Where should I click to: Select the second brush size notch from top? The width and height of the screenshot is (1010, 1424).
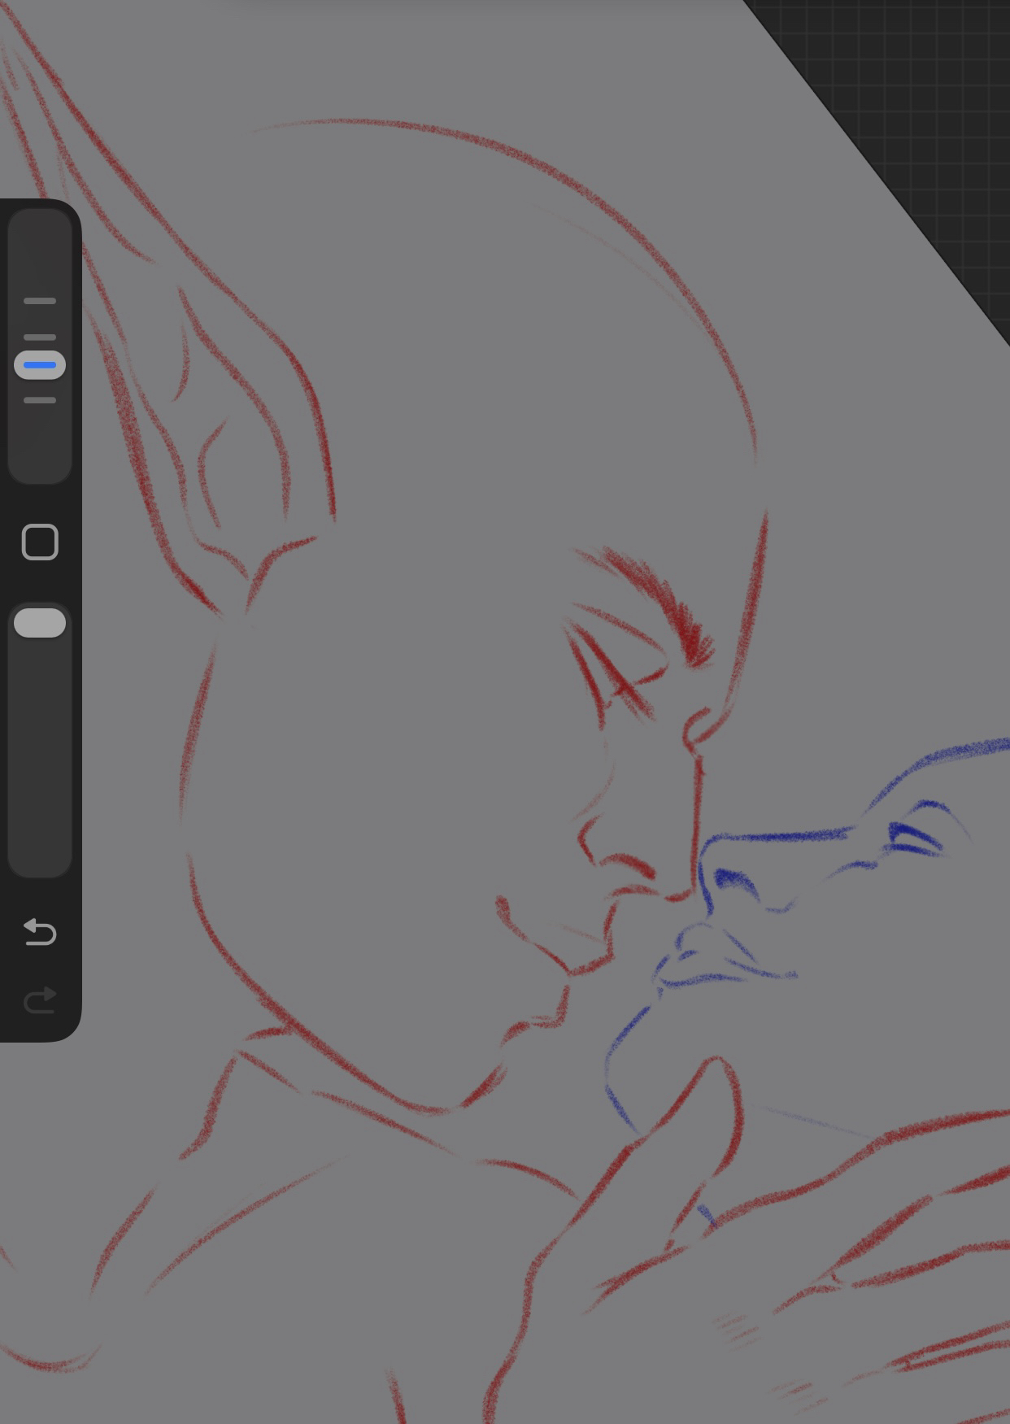(x=40, y=337)
